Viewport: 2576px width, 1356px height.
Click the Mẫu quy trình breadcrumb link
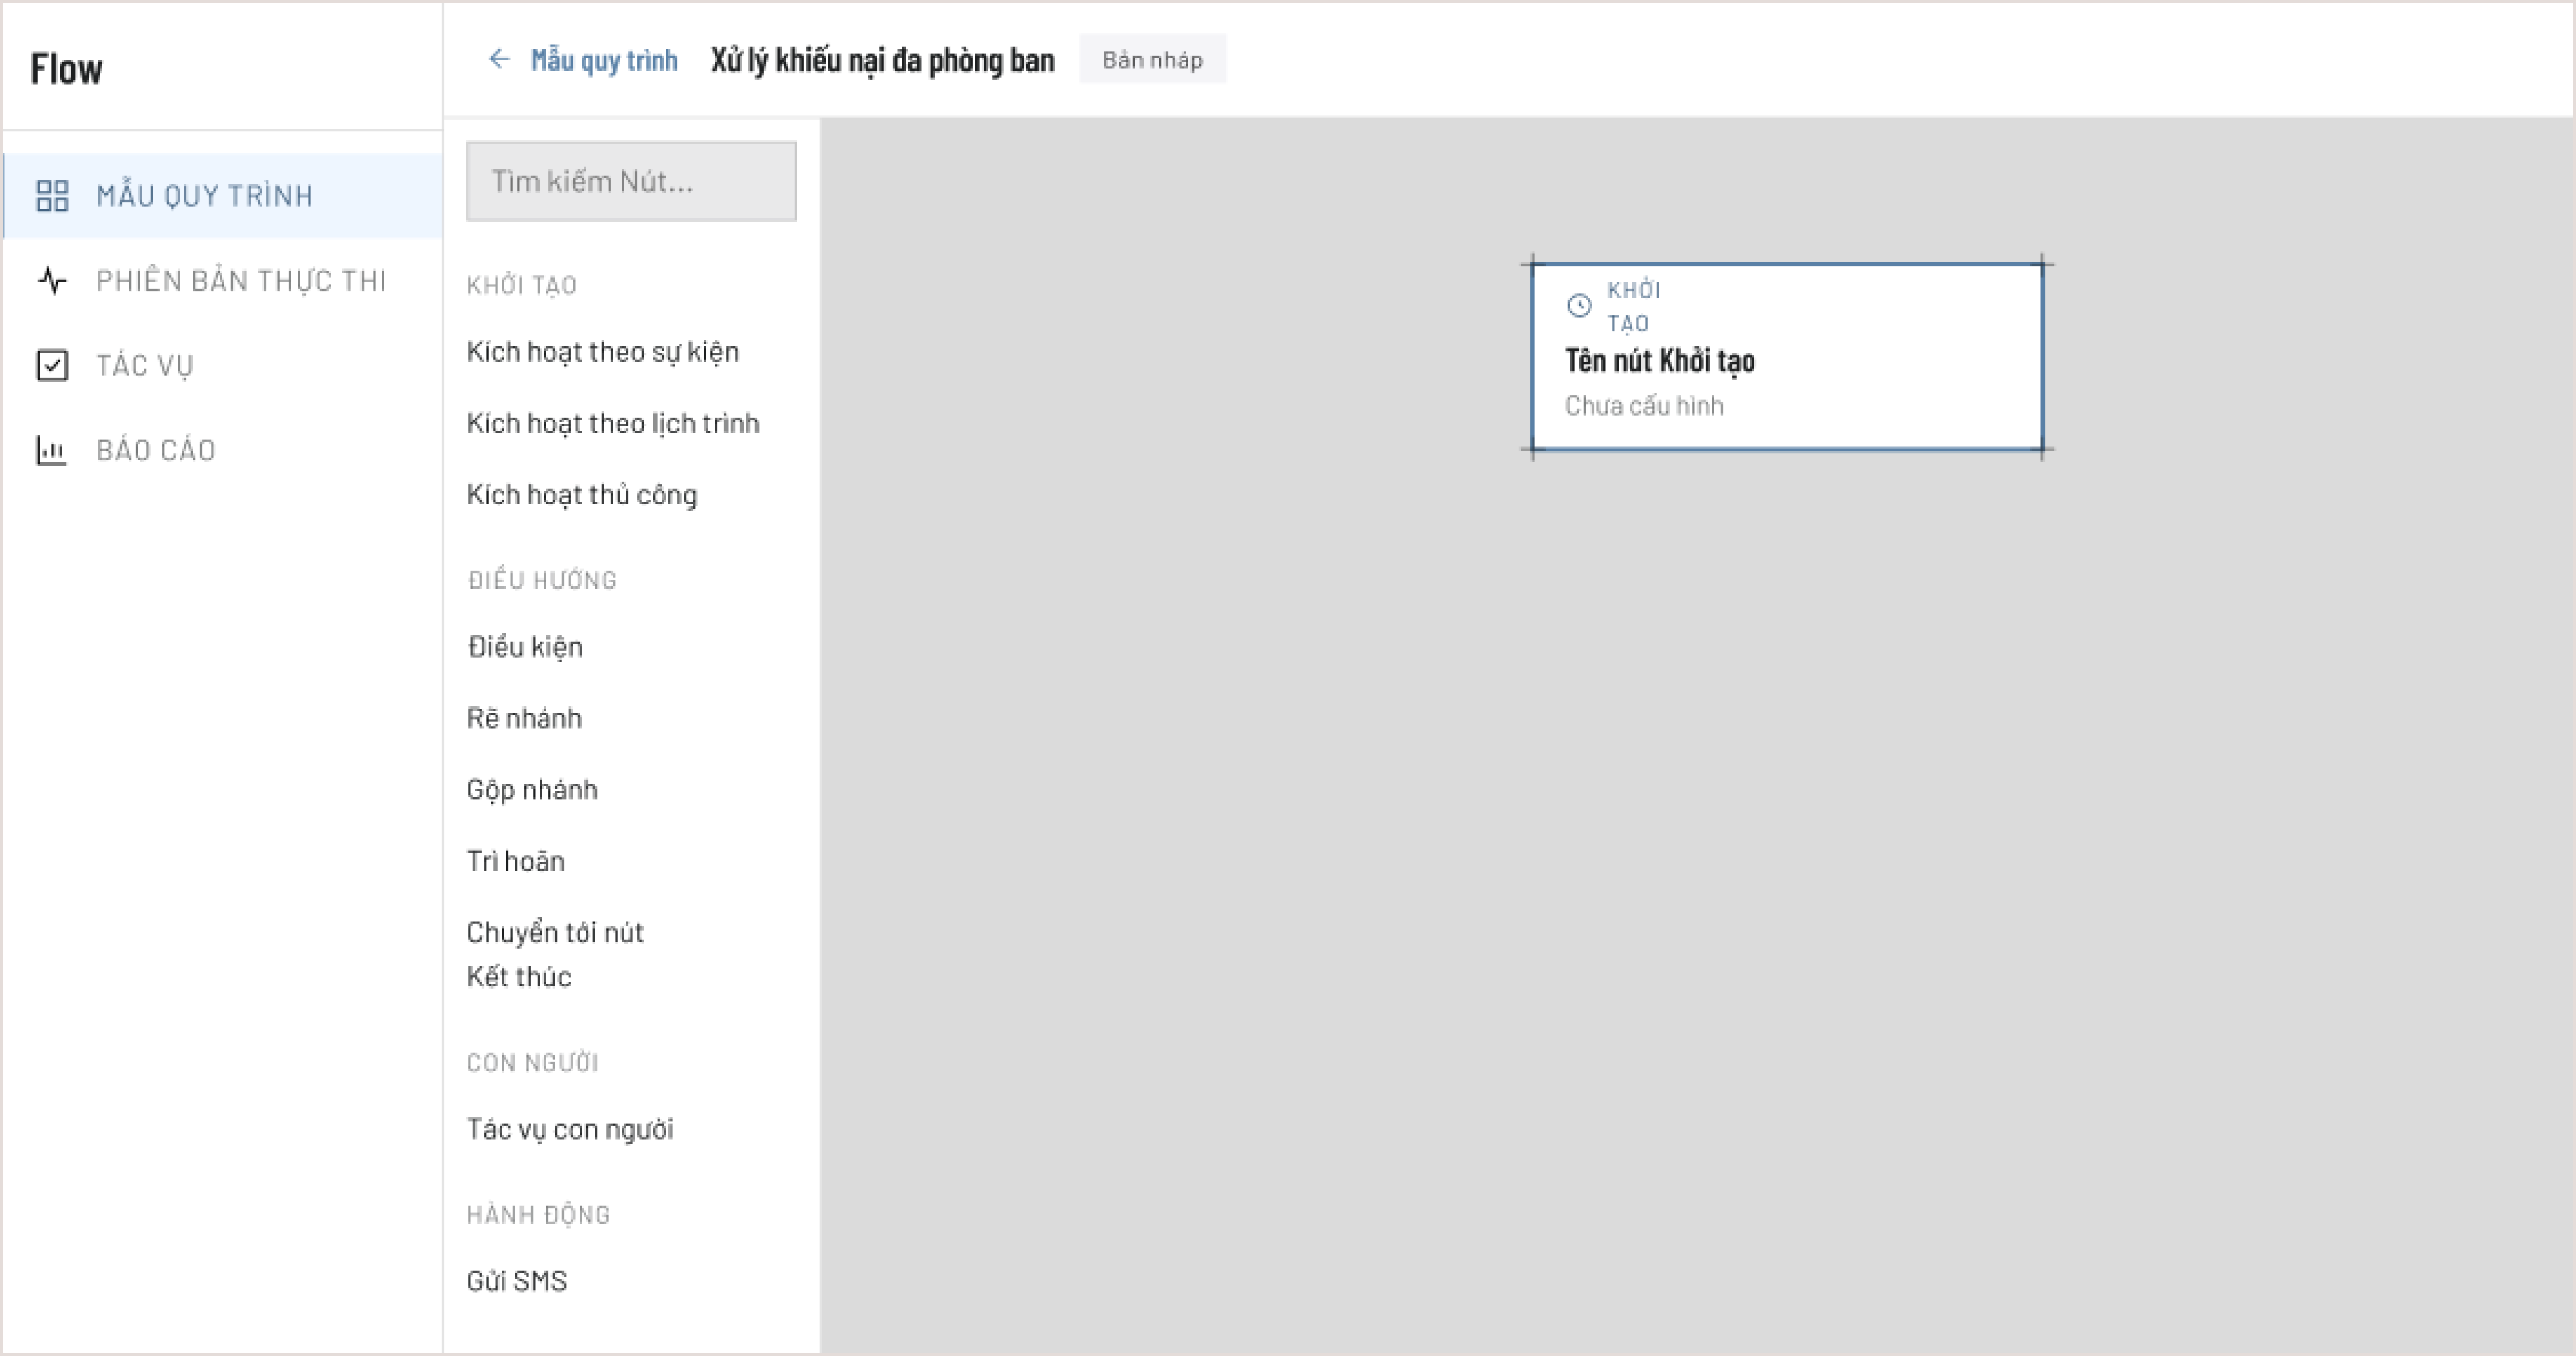point(604,60)
